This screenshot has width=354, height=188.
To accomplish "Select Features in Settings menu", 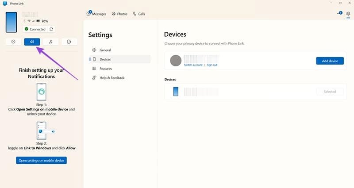I will [120, 69].
